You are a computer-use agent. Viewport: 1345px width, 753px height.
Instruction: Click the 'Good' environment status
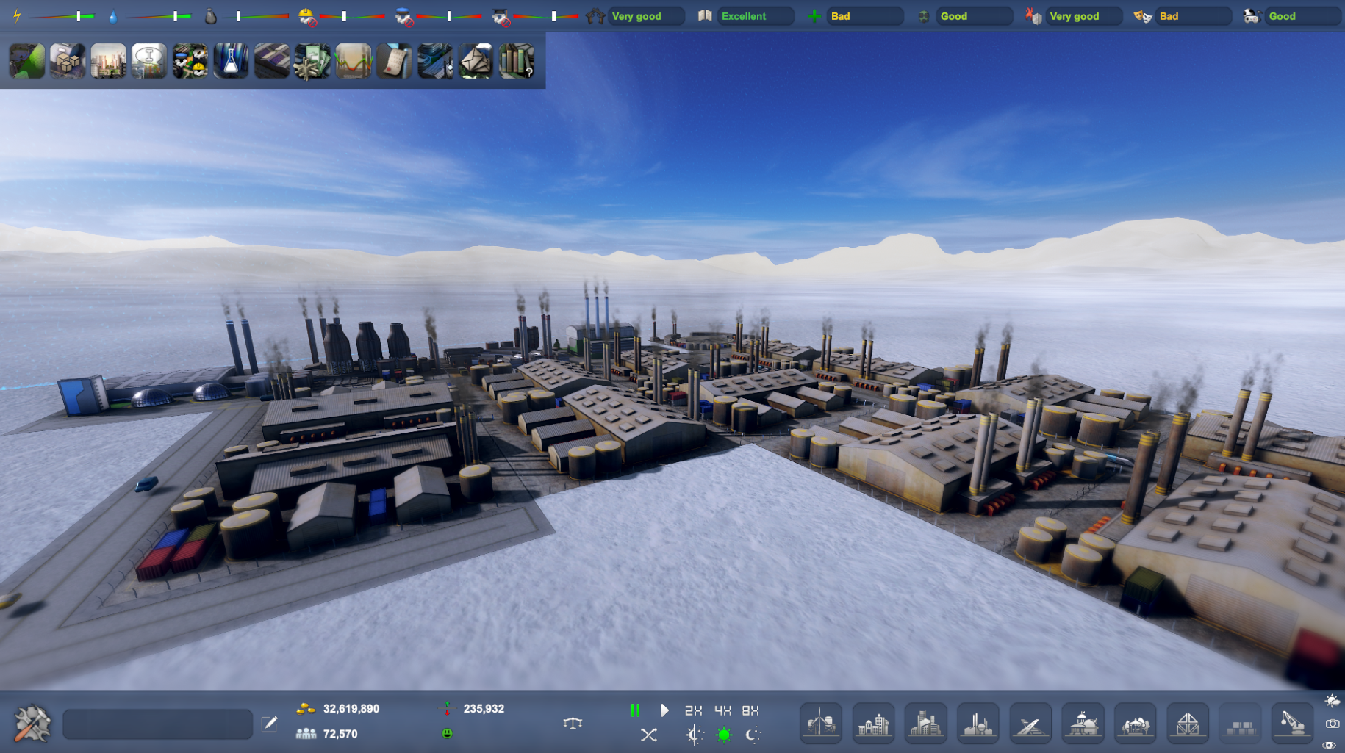click(x=975, y=16)
